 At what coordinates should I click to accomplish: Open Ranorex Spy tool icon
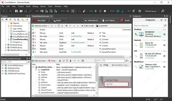(133, 11)
